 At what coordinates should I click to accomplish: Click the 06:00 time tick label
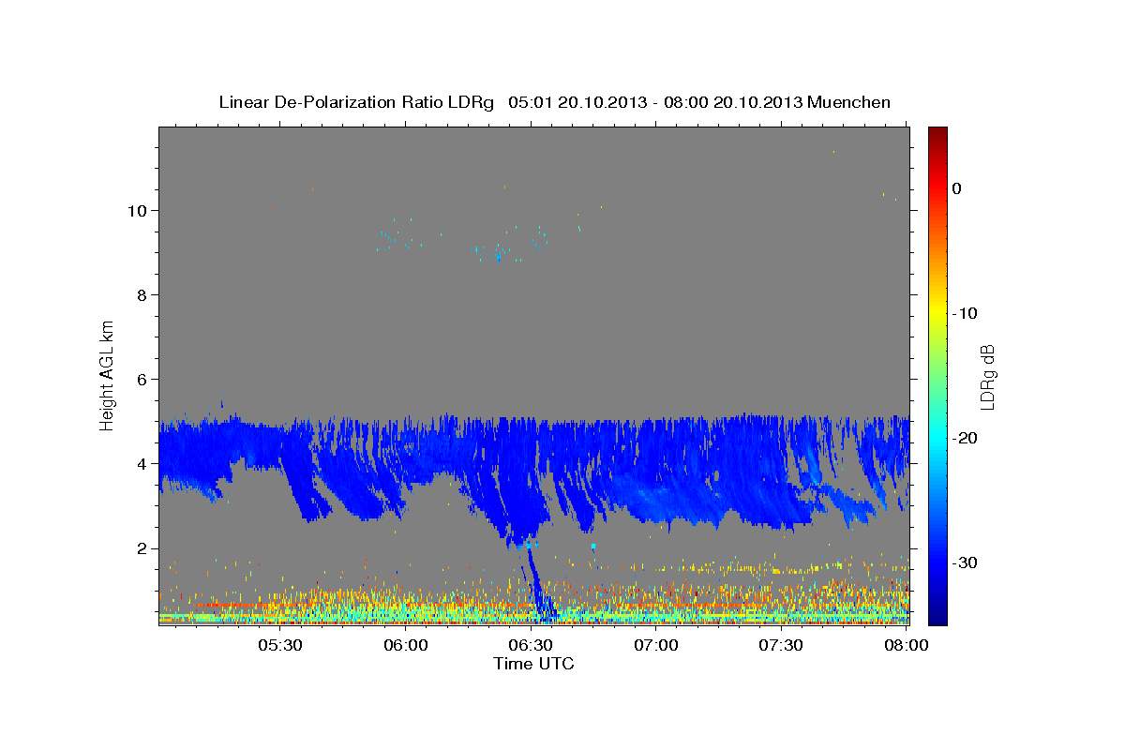(x=406, y=646)
